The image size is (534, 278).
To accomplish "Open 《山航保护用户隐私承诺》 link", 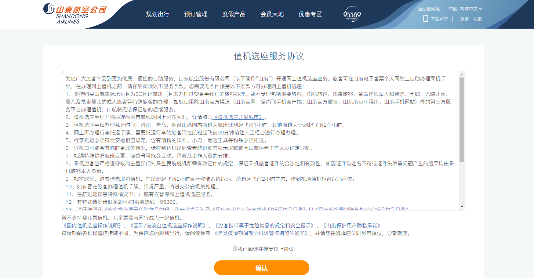I will (x=352, y=225).
